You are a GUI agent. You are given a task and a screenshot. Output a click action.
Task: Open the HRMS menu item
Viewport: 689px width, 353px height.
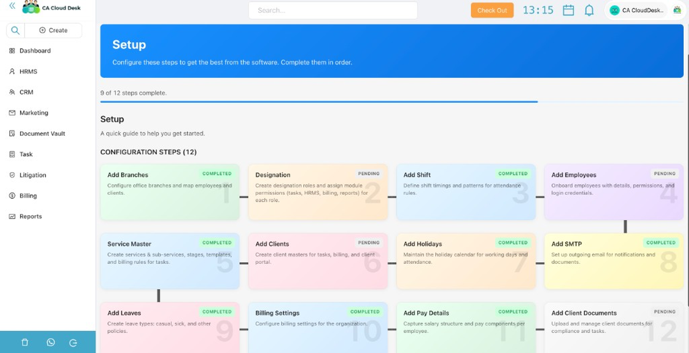point(28,71)
